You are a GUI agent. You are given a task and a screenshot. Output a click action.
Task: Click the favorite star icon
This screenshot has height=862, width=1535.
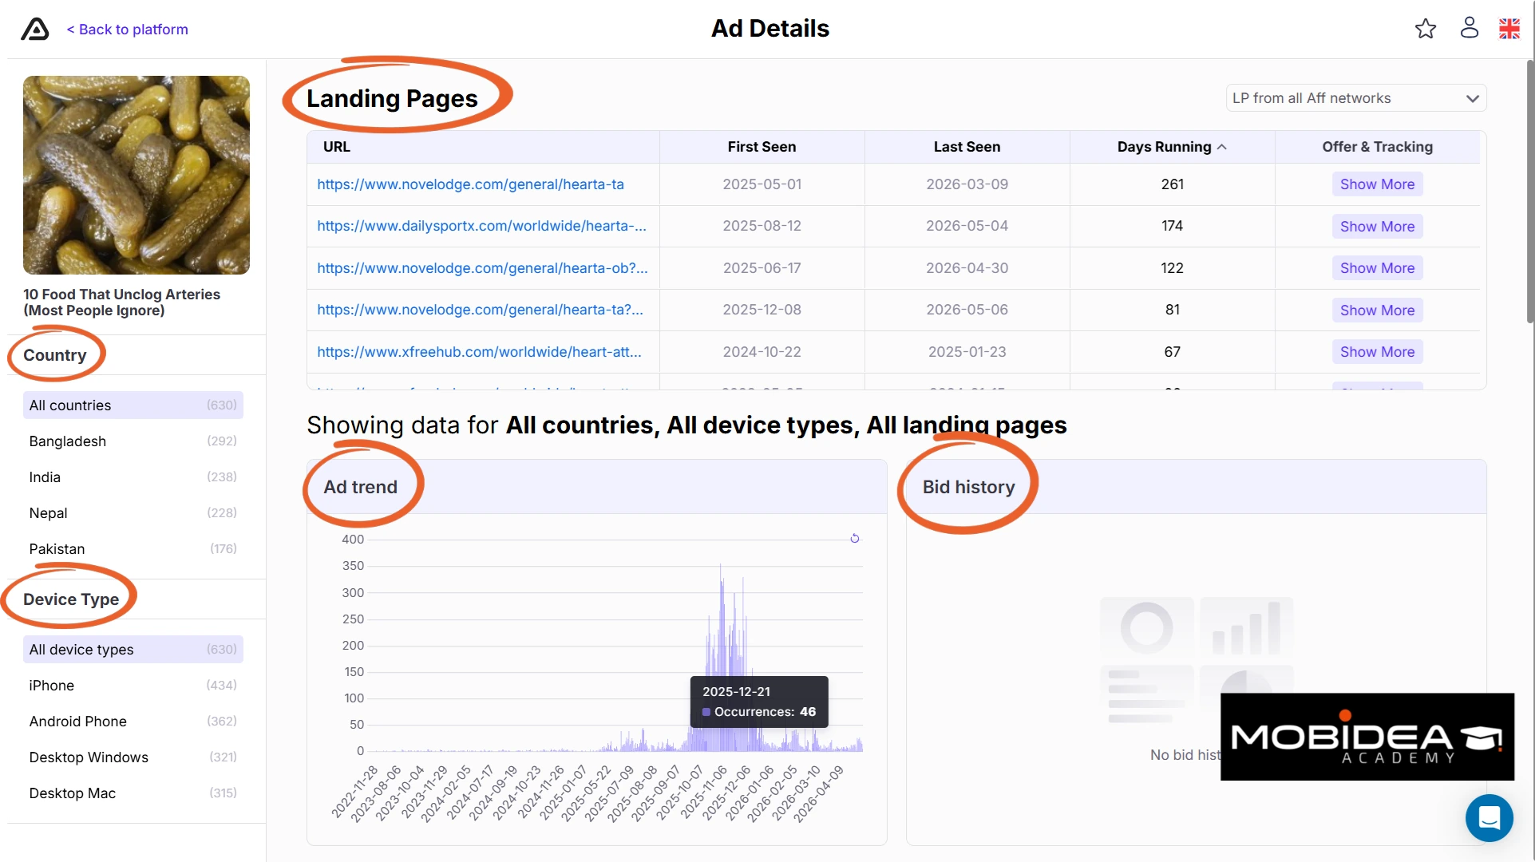pos(1425,29)
